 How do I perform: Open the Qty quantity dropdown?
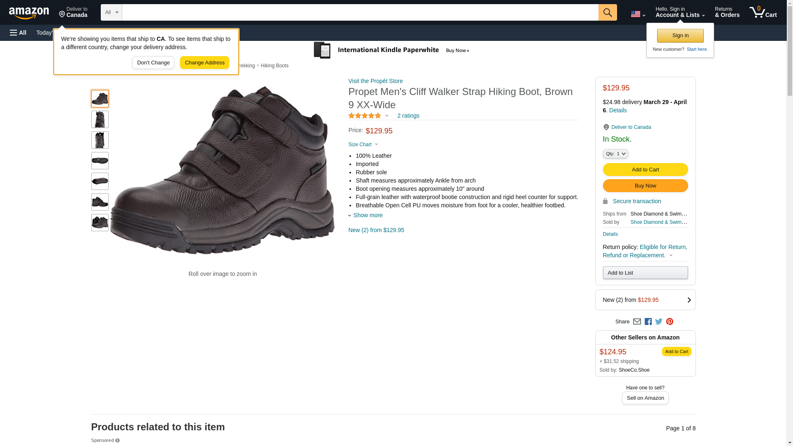click(x=615, y=154)
